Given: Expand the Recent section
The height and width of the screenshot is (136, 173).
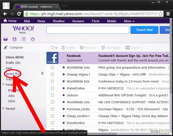Looking at the screenshot, I should pyautogui.click(x=10, y=109).
